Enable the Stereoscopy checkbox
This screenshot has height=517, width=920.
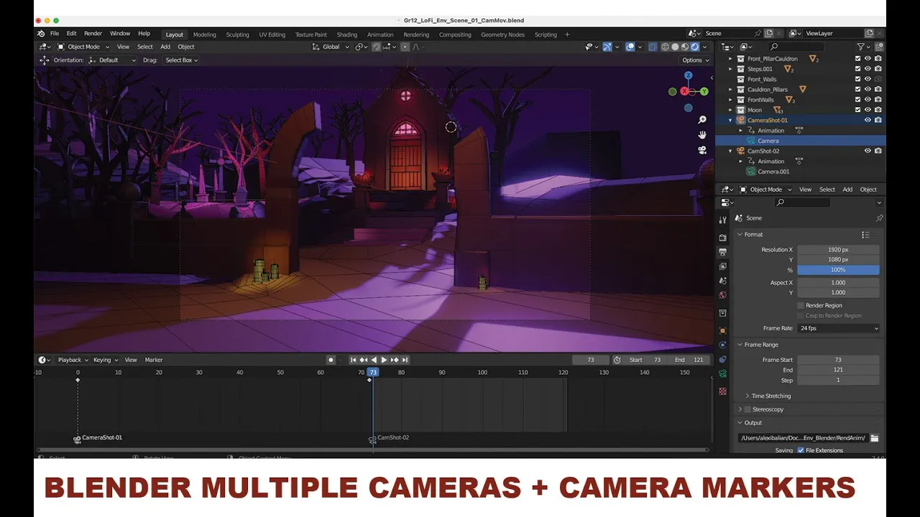(x=747, y=409)
